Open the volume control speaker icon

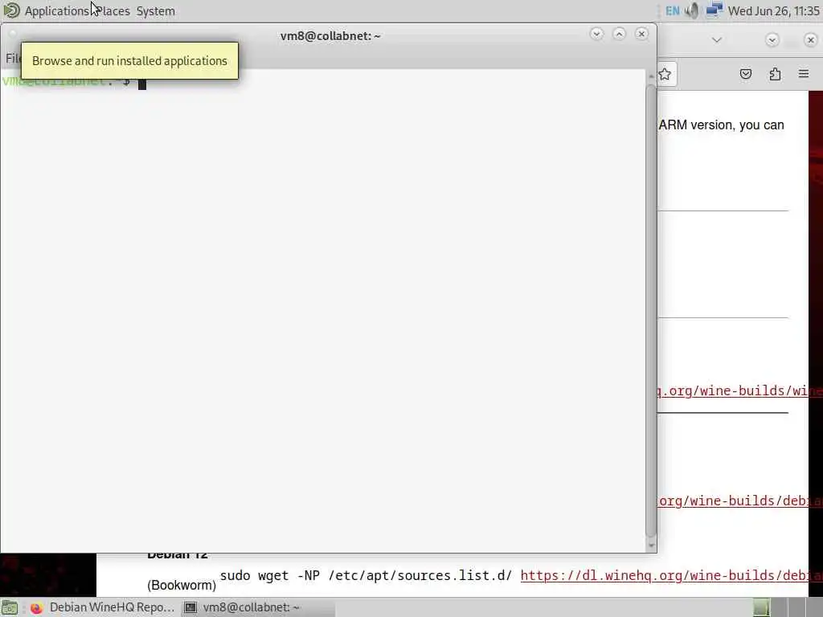[692, 10]
